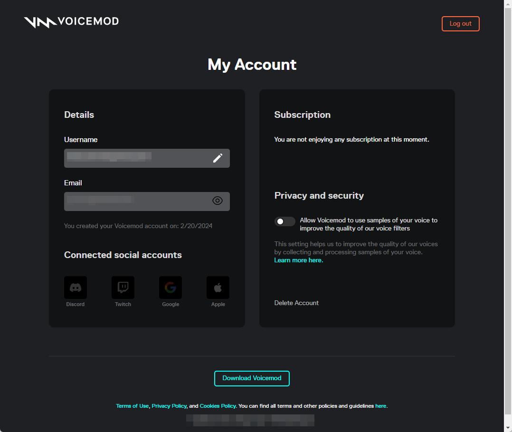The height and width of the screenshot is (432, 512).
Task: Click the vertical scrollbar thumb
Action: (508, 211)
